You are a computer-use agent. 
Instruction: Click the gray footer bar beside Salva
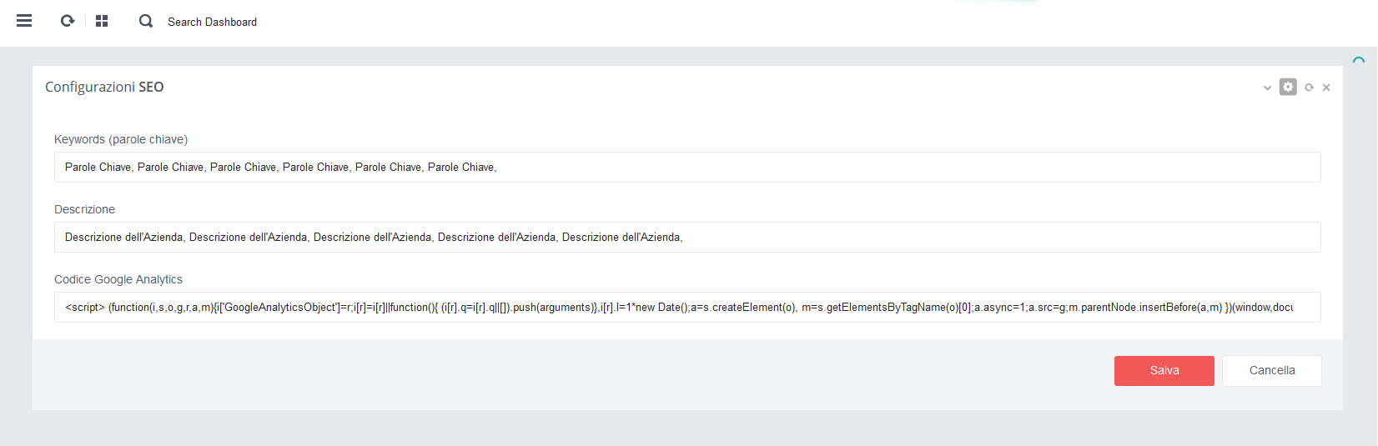coord(584,373)
